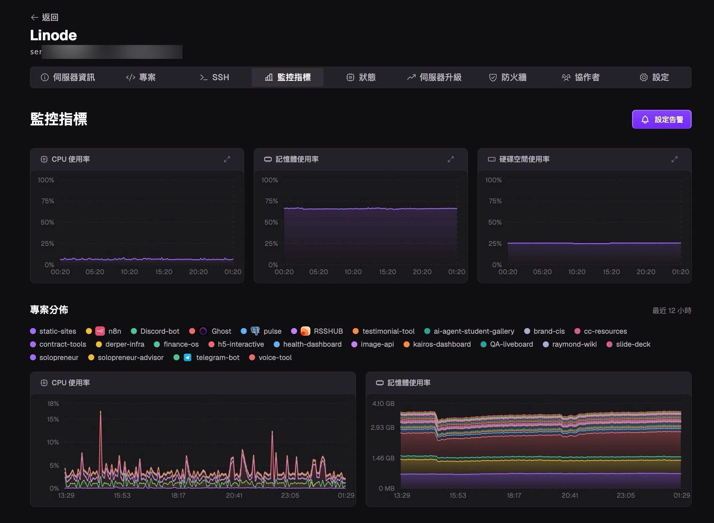Viewport: 714px width, 523px height.
Task: Click the memory icon in bottom 記憶體使用率 card
Action: point(380,383)
